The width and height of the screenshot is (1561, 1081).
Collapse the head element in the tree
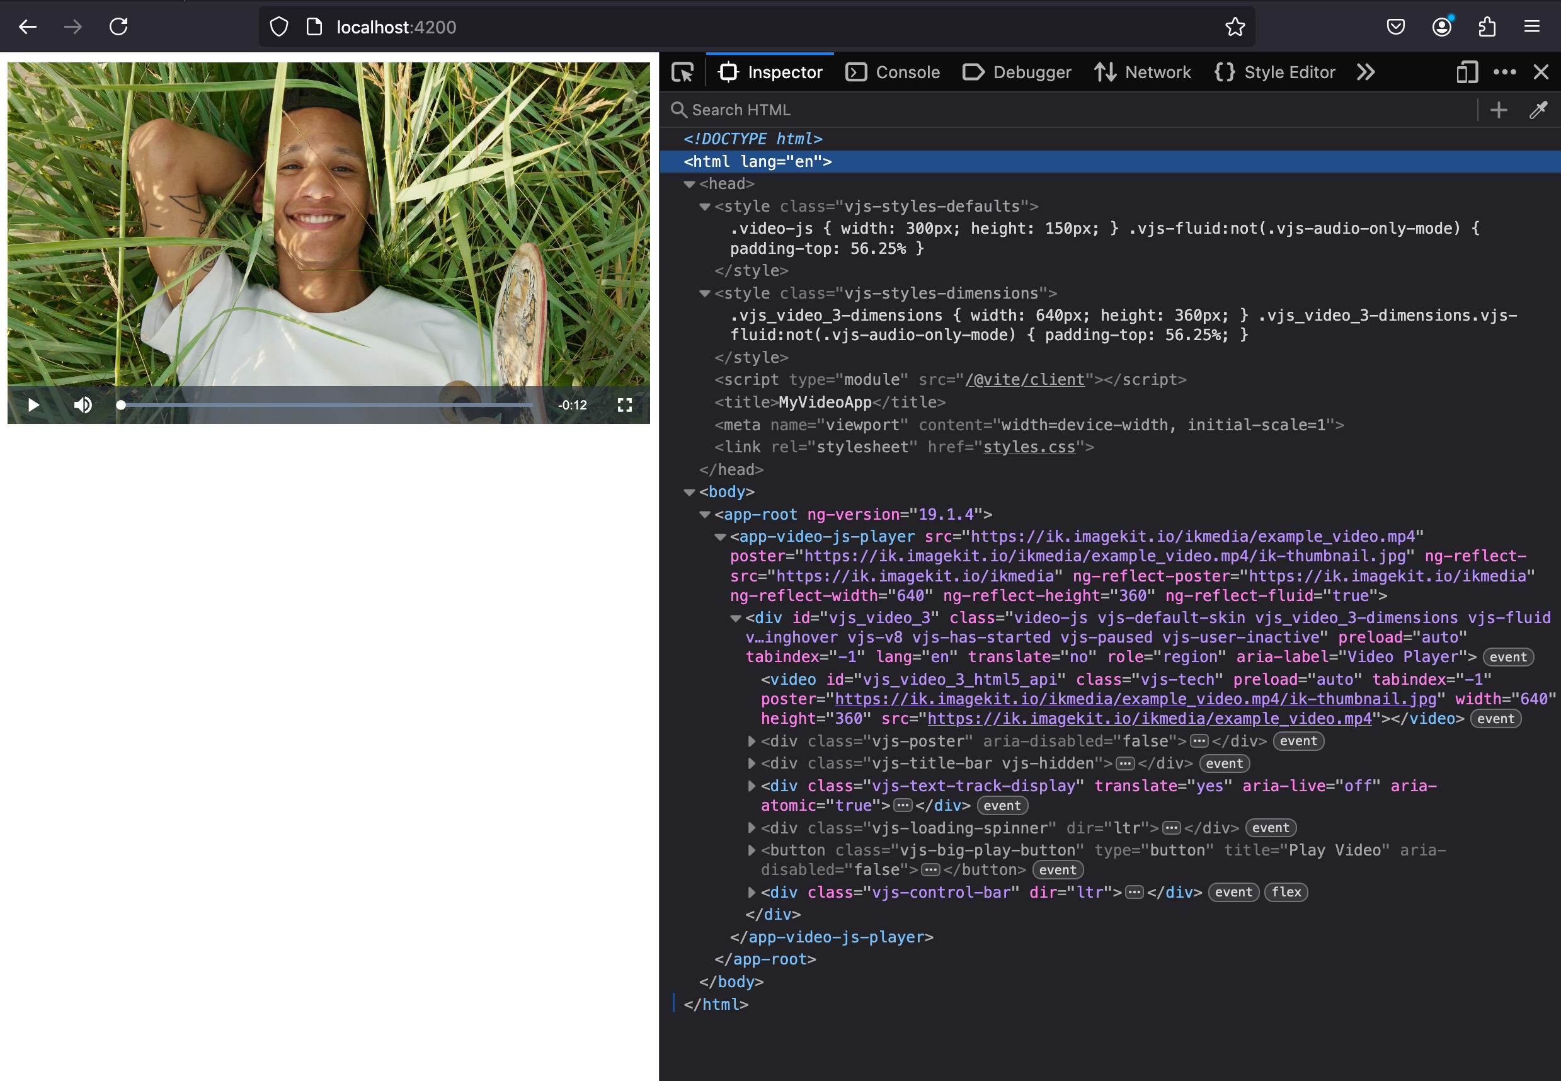point(689,183)
